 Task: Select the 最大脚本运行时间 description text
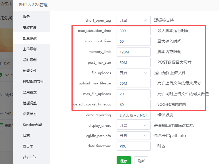point(173,31)
